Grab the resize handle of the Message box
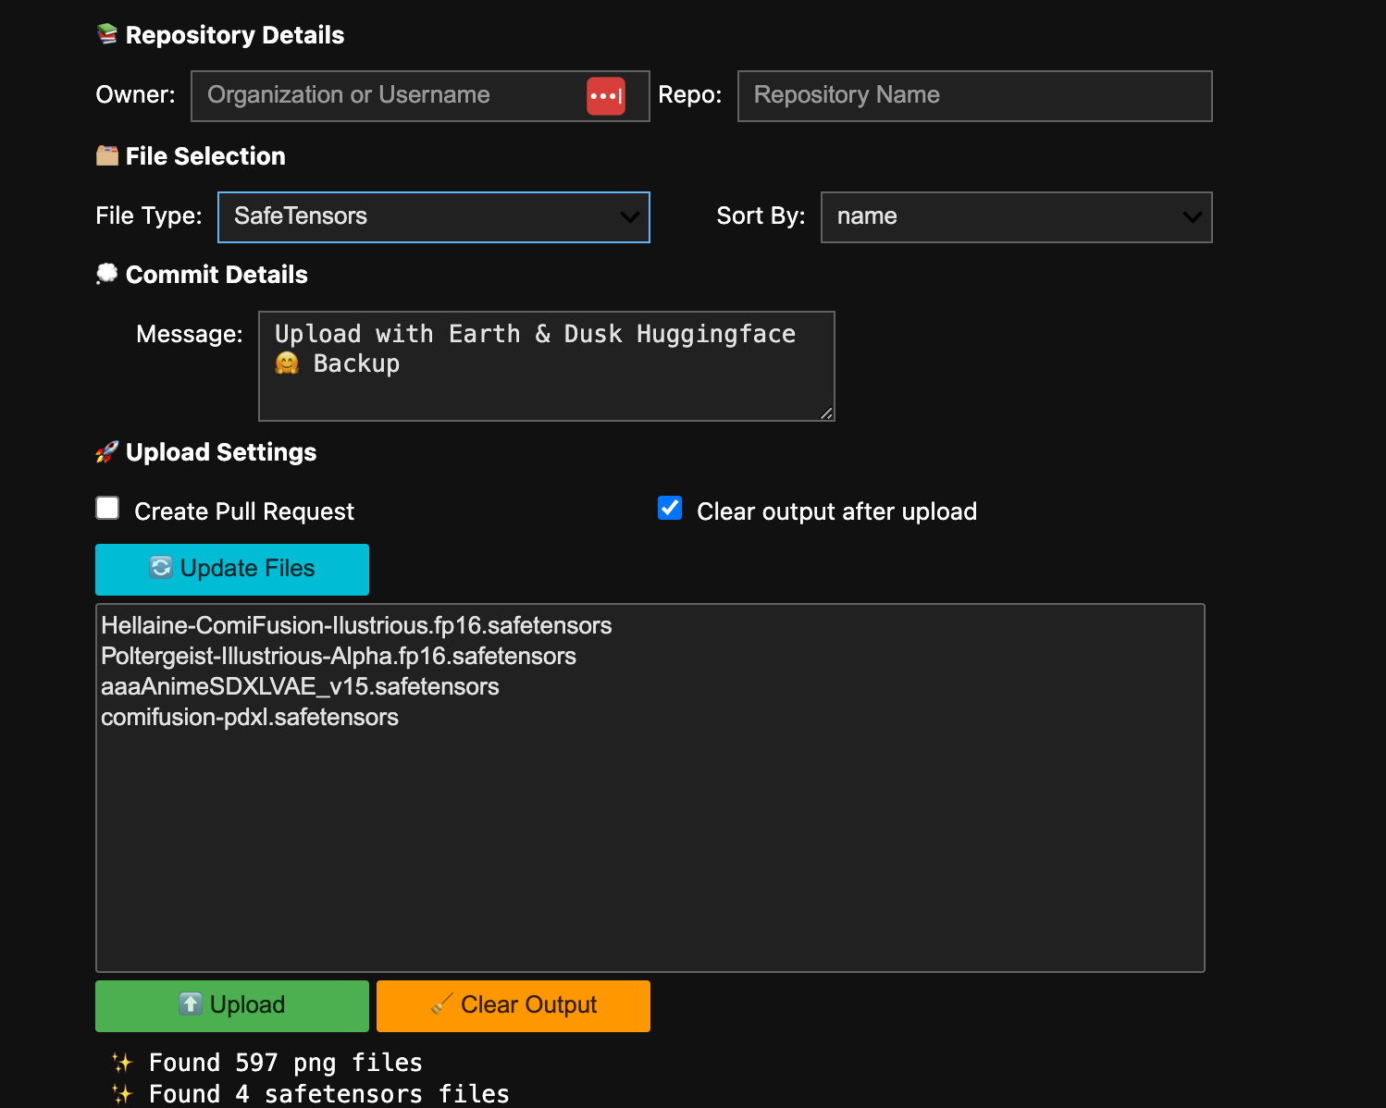The image size is (1386, 1108). 826,413
